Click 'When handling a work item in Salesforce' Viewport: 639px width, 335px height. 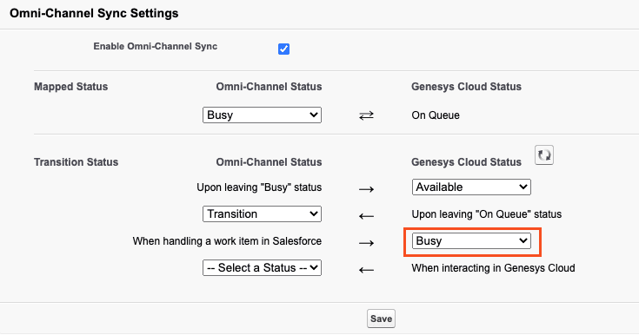227,241
